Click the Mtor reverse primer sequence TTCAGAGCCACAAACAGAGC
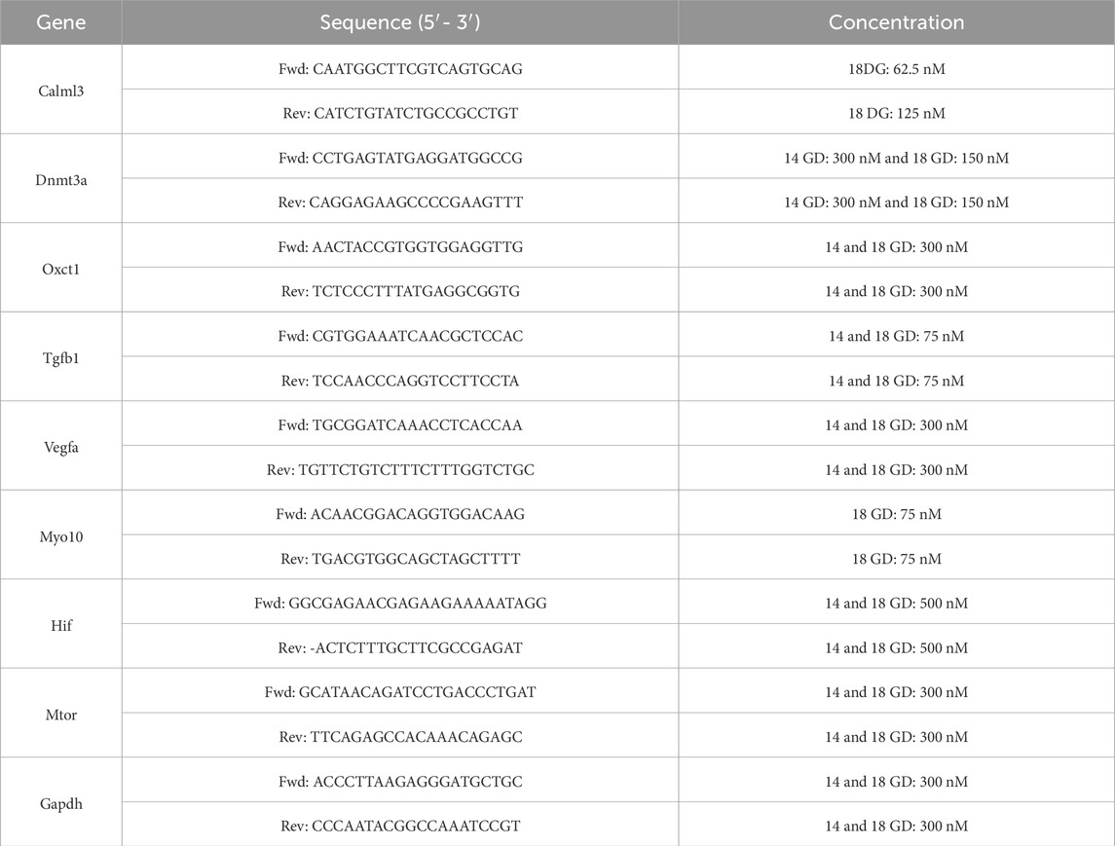 (x=400, y=737)
